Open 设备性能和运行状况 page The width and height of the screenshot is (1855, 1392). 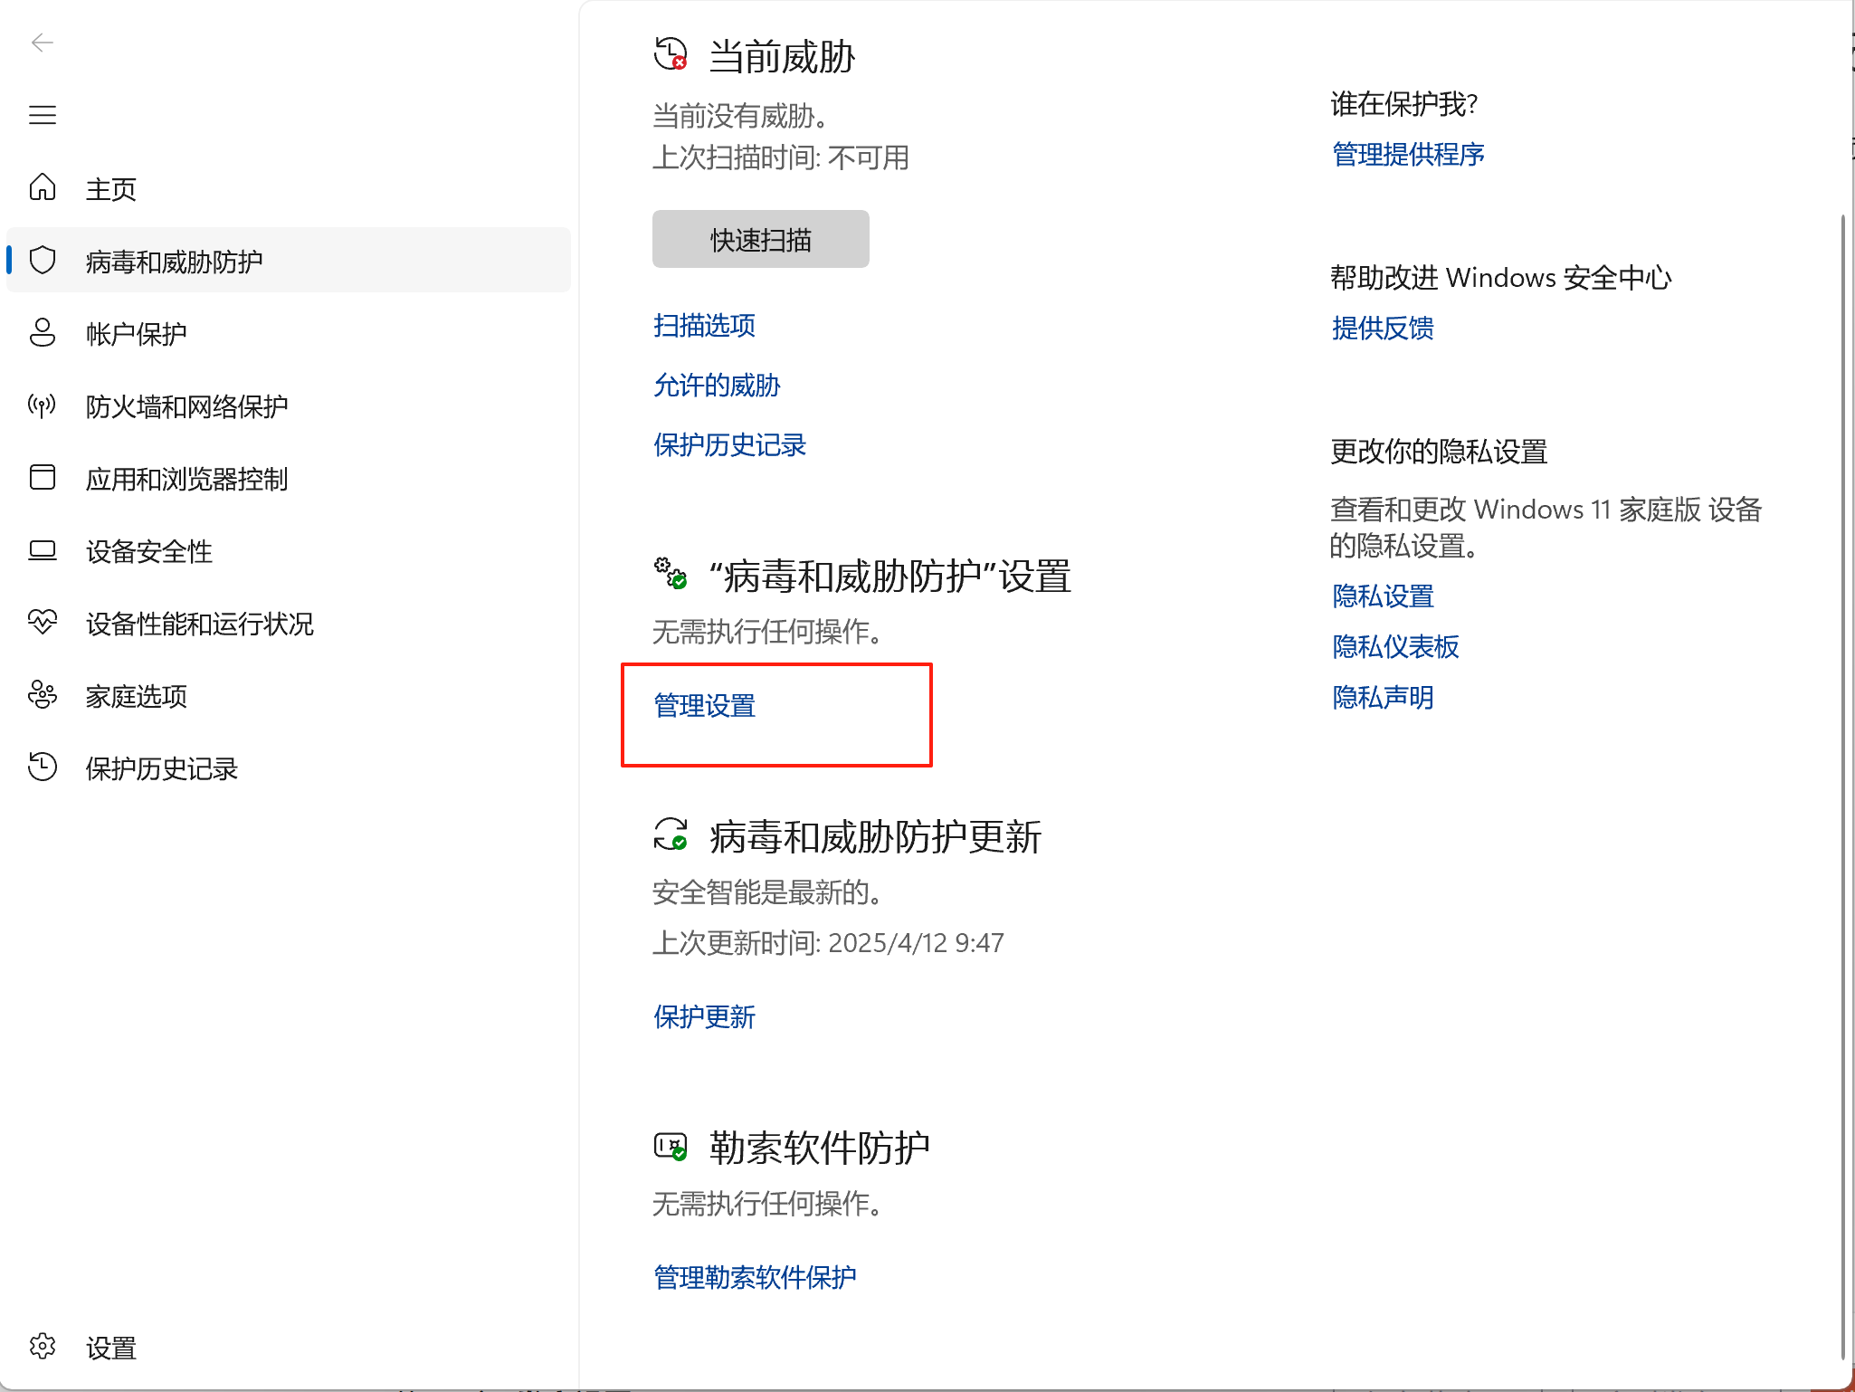[x=289, y=623]
